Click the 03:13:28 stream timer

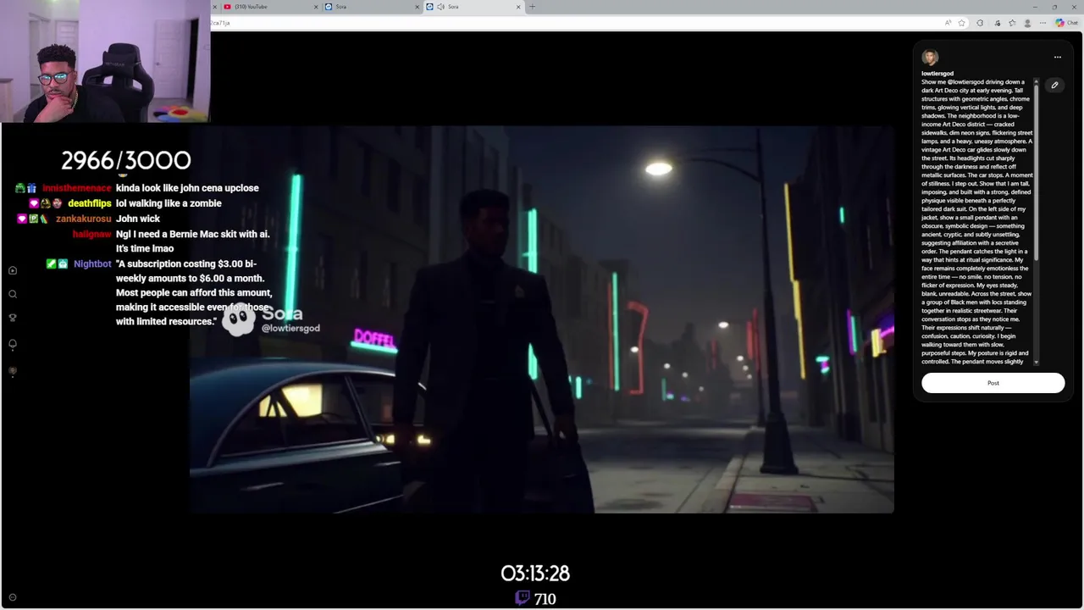(535, 574)
